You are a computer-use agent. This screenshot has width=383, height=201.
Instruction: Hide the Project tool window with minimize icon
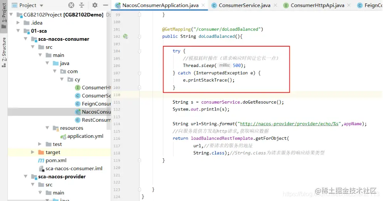point(106,5)
